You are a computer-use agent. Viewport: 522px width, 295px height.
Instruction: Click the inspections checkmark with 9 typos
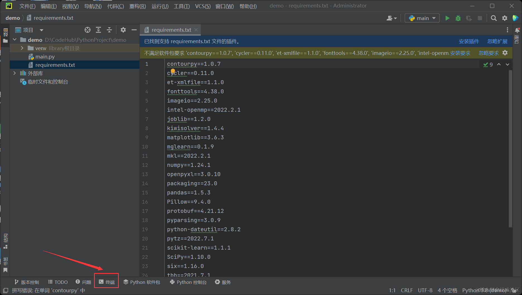[488, 65]
